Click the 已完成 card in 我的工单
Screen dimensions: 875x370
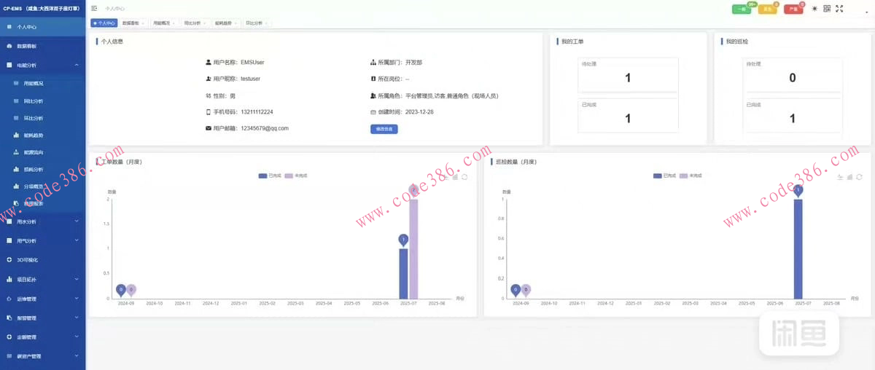click(628, 116)
